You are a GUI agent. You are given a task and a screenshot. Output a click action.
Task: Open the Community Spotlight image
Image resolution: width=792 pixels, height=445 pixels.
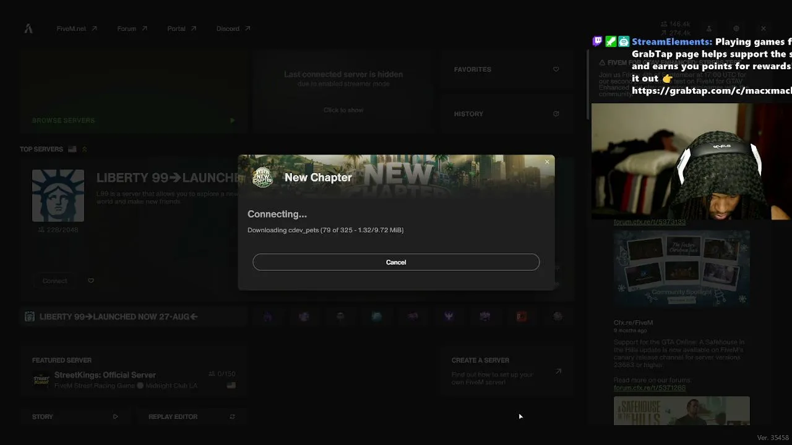[682, 268]
